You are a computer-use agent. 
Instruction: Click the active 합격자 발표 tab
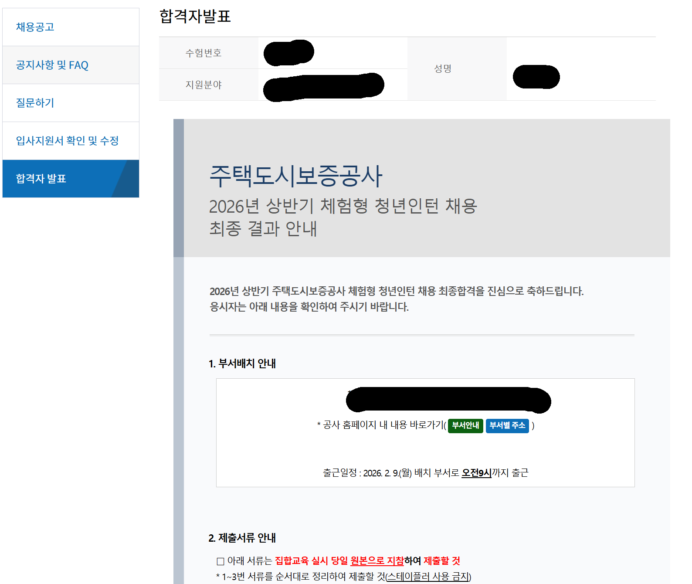(x=41, y=179)
